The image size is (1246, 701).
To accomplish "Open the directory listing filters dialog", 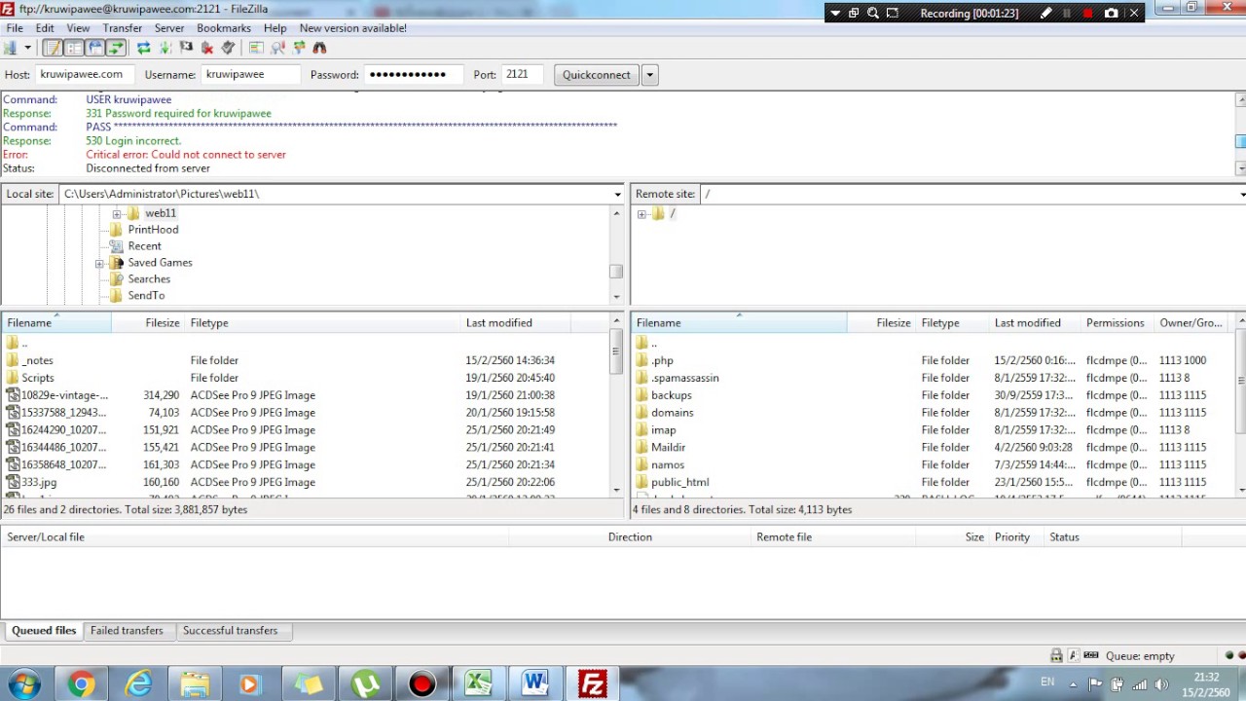I will pos(256,48).
